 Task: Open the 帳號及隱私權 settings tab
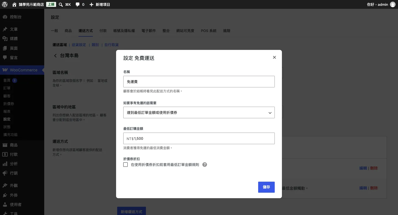tap(124, 31)
